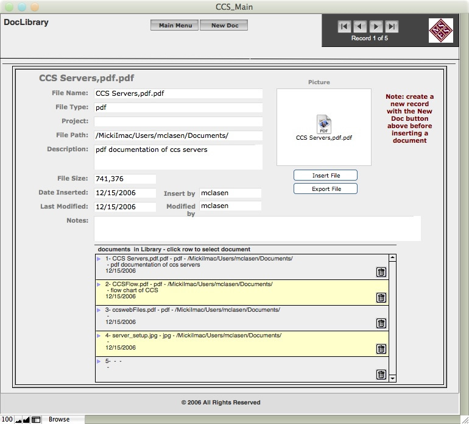469x424 pixels.
Task: Go to the next record
Action: click(x=376, y=27)
